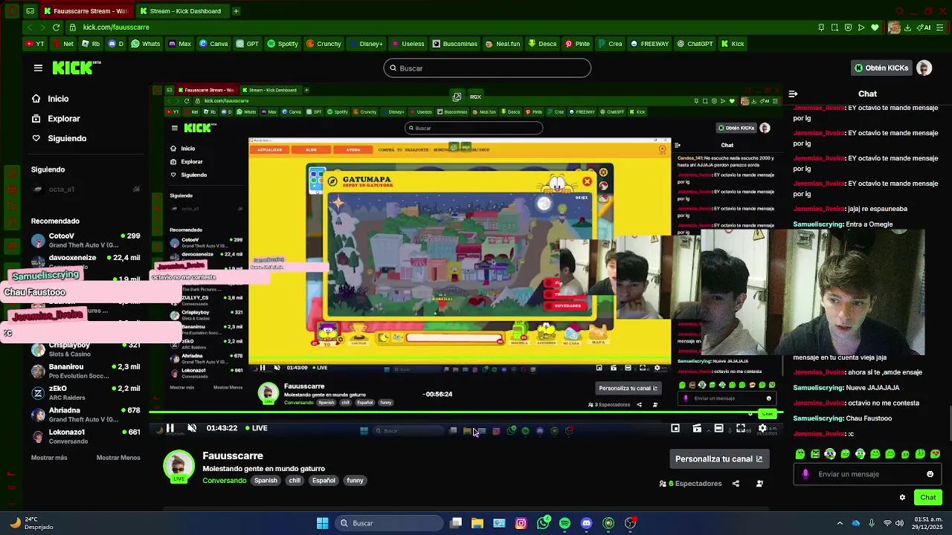Open the Spotify bookmark
952x535 pixels.
click(283, 44)
